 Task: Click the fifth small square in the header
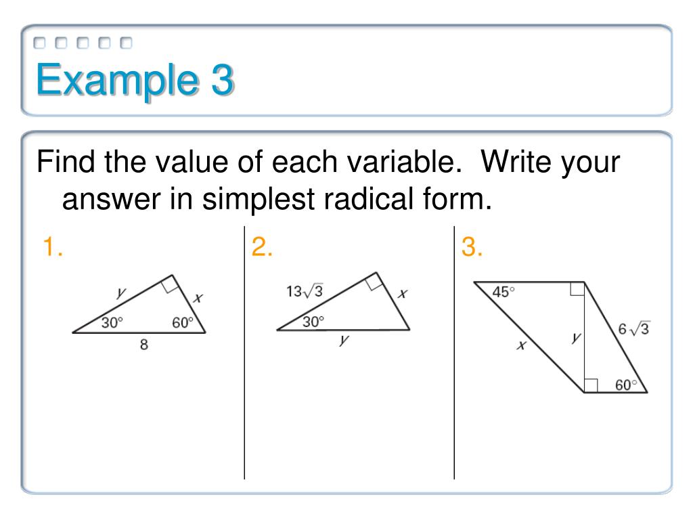tap(126, 43)
